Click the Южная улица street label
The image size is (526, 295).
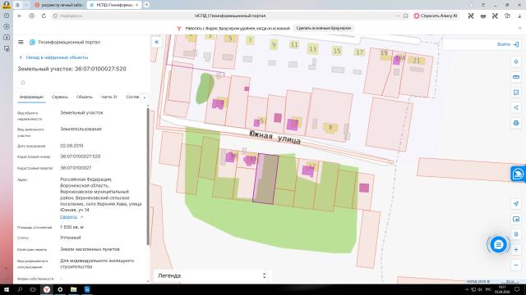tap(275, 138)
